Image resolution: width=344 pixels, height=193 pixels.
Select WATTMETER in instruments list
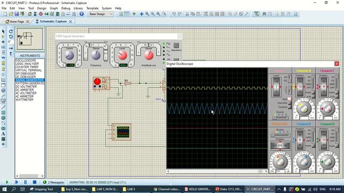point(30,100)
